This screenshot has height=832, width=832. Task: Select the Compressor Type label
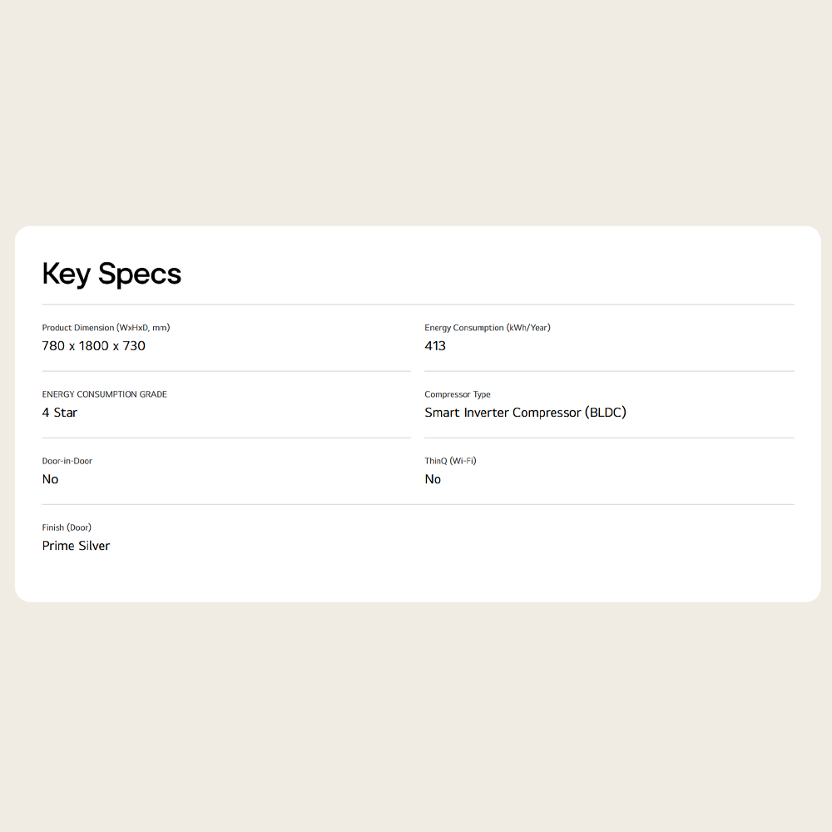pyautogui.click(x=457, y=394)
